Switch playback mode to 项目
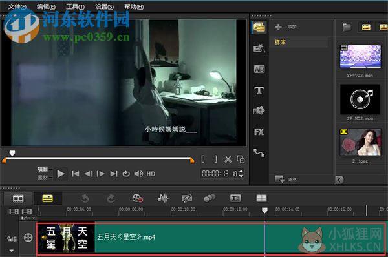388x257 pixels. 43,169
